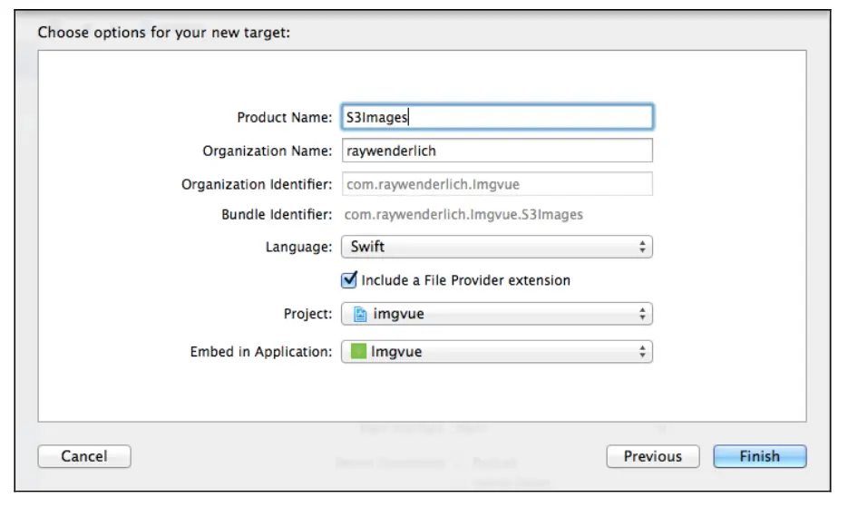This screenshot has height=507, width=848.
Task: Click the arrows on Embed in Application popup
Action: click(x=642, y=352)
